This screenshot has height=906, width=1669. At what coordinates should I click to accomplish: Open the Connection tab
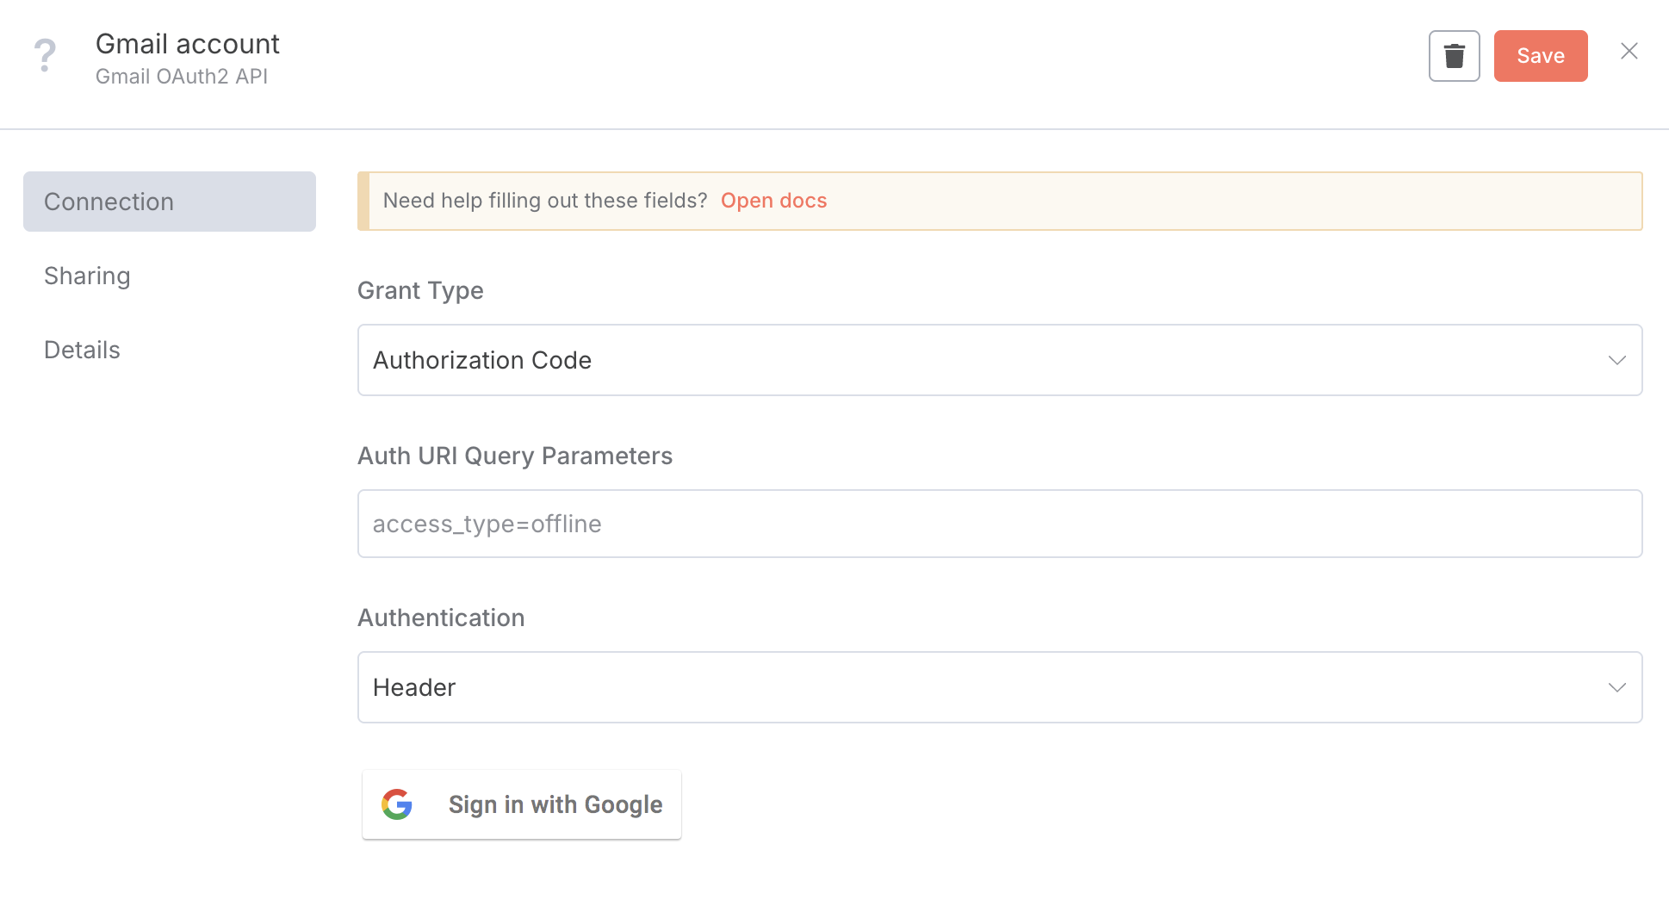pyautogui.click(x=170, y=202)
